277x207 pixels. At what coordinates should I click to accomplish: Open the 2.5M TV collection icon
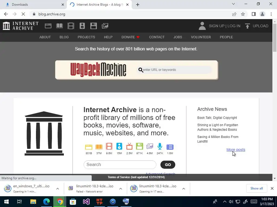(x=129, y=146)
